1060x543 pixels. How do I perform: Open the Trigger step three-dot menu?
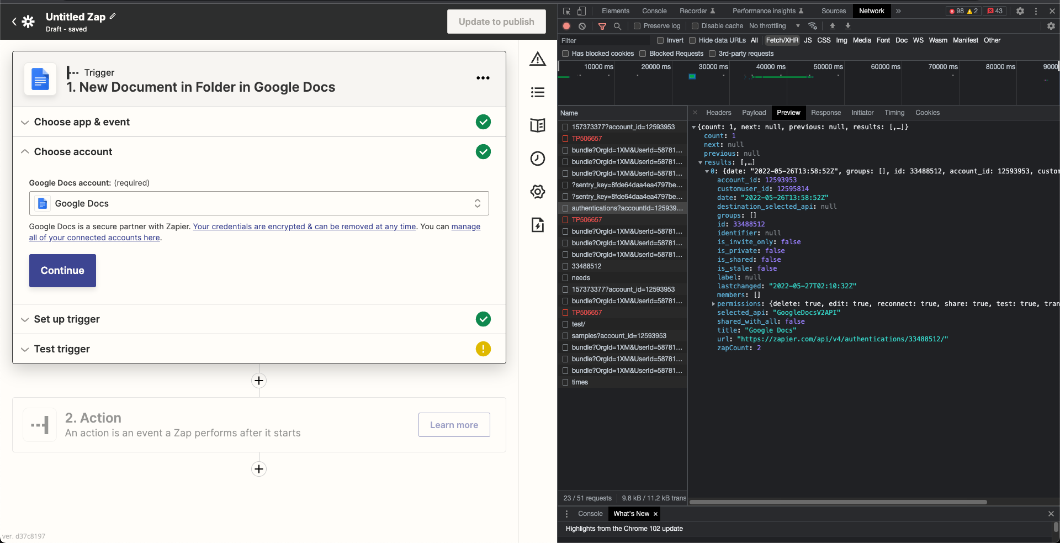coord(483,78)
